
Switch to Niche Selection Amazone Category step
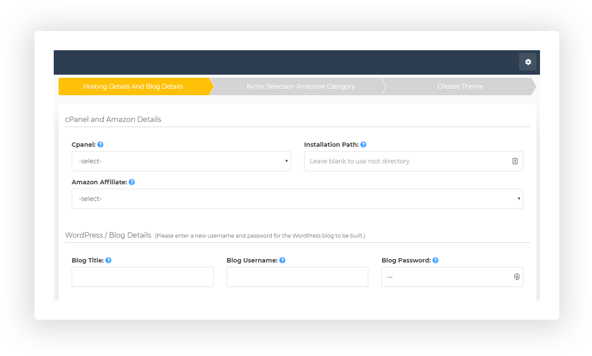click(301, 86)
